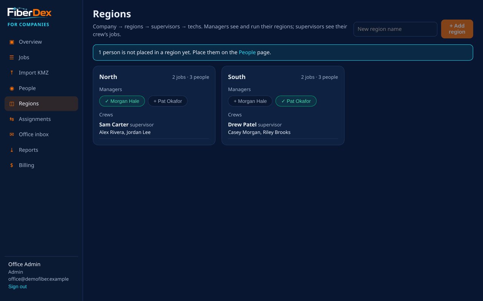Viewport: 483px width, 301px height.
Task: Click the People sidebar icon
Action: point(12,88)
